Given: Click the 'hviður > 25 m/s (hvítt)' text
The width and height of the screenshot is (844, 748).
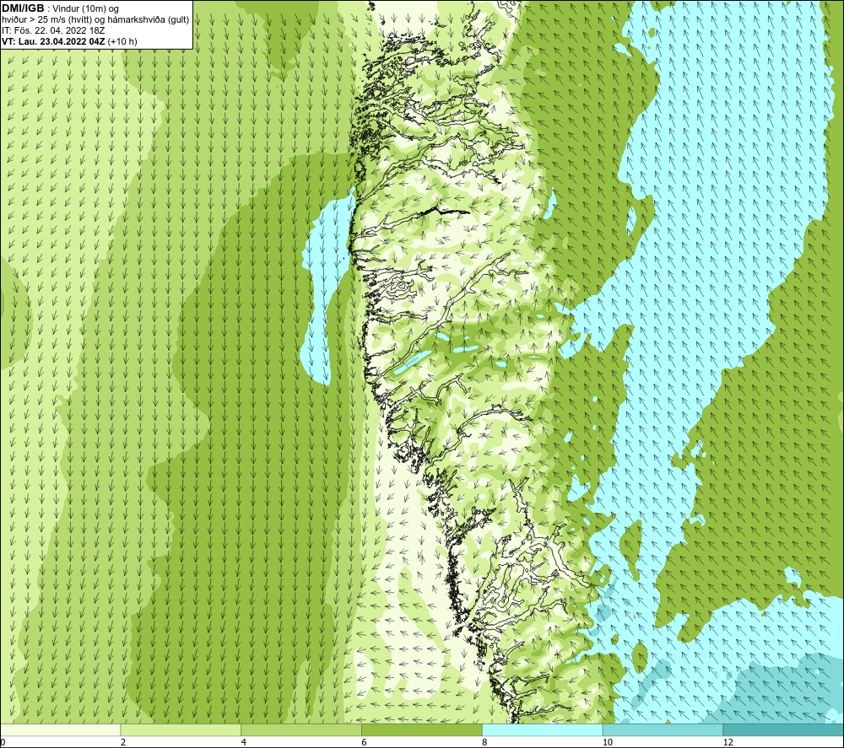Looking at the screenshot, I should coord(46,20).
